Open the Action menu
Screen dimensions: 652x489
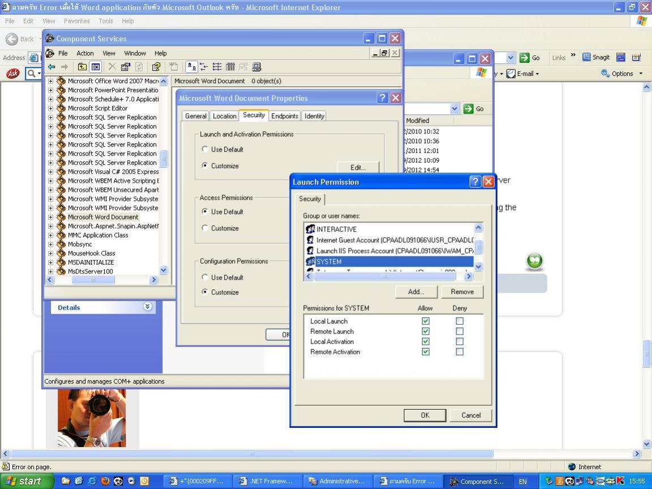tap(85, 53)
